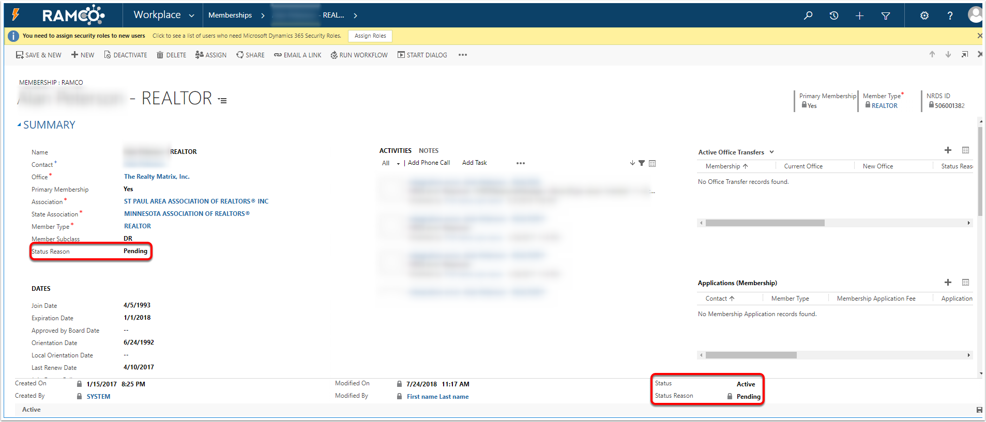The width and height of the screenshot is (986, 422).
Task: Switch to the Notes tab
Action: (429, 151)
